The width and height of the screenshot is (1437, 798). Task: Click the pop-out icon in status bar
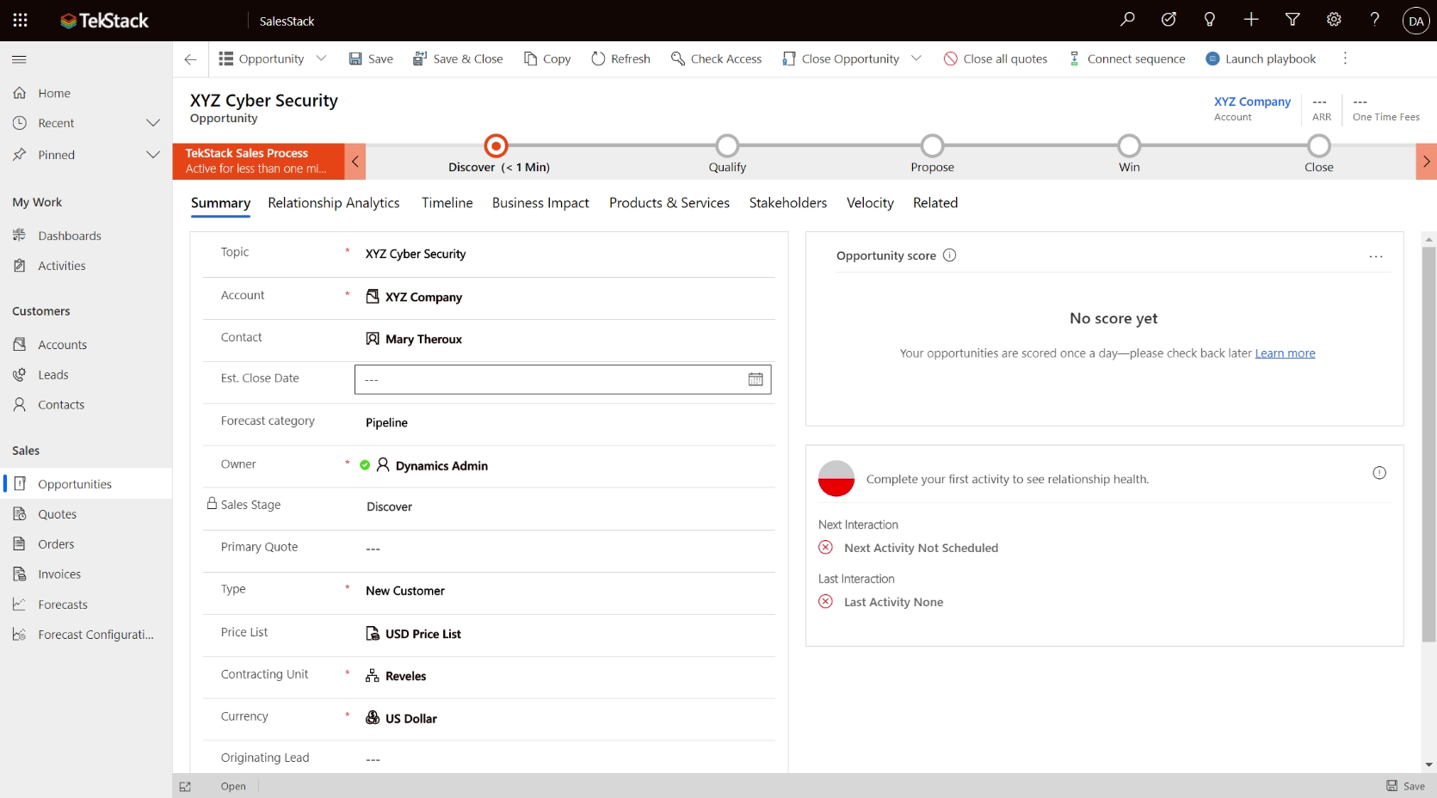tap(185, 786)
